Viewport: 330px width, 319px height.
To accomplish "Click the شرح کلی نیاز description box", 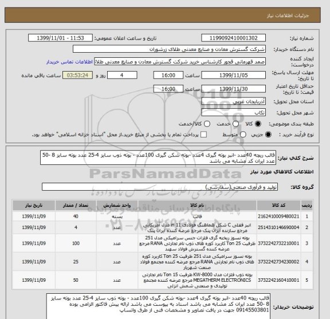I will (158, 158).
